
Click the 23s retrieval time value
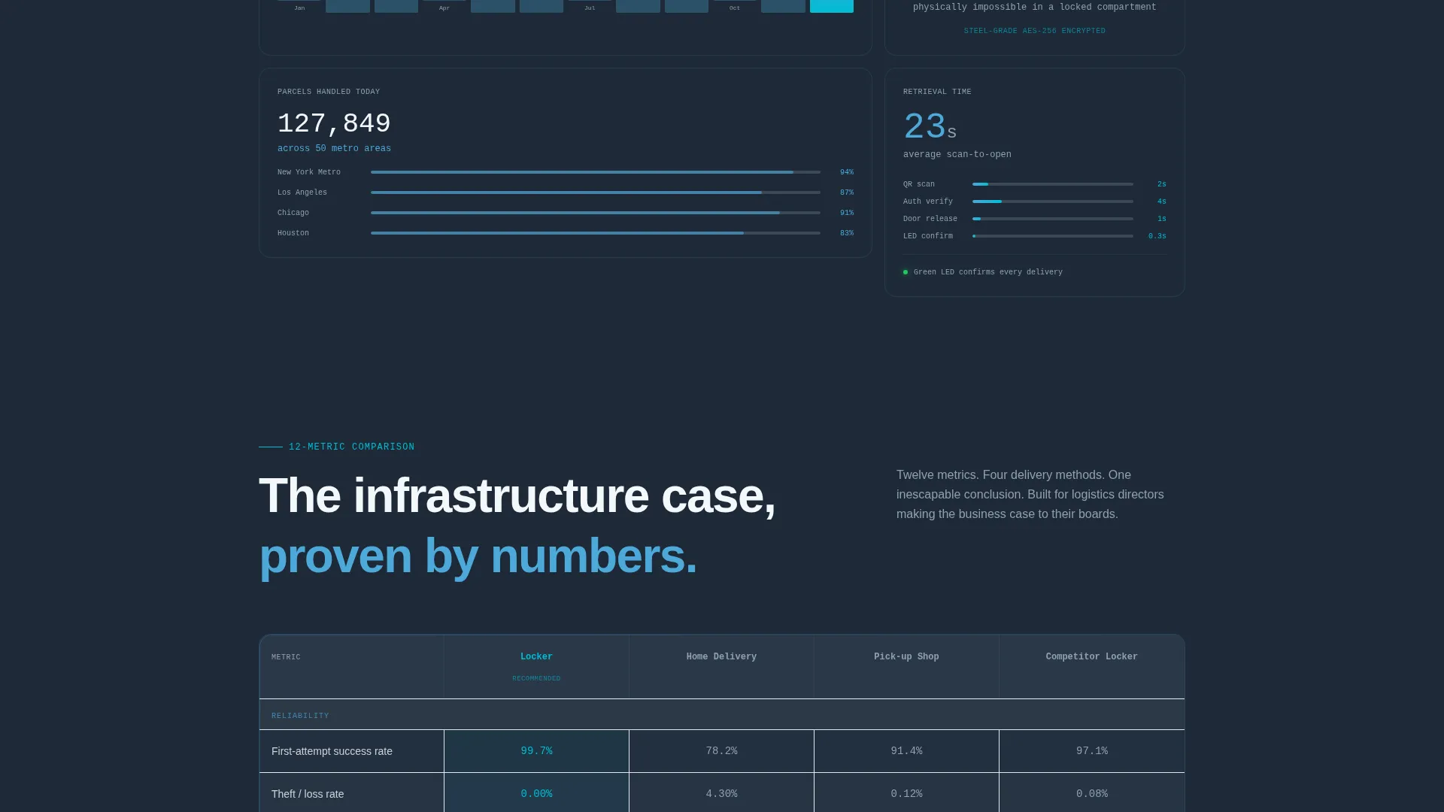930,127
